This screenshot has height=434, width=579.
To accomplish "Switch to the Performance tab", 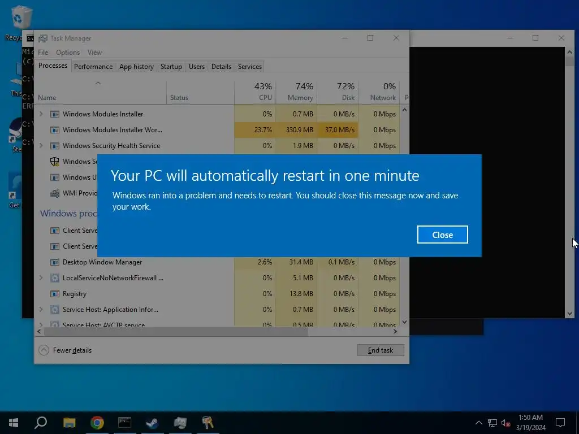I will point(93,67).
